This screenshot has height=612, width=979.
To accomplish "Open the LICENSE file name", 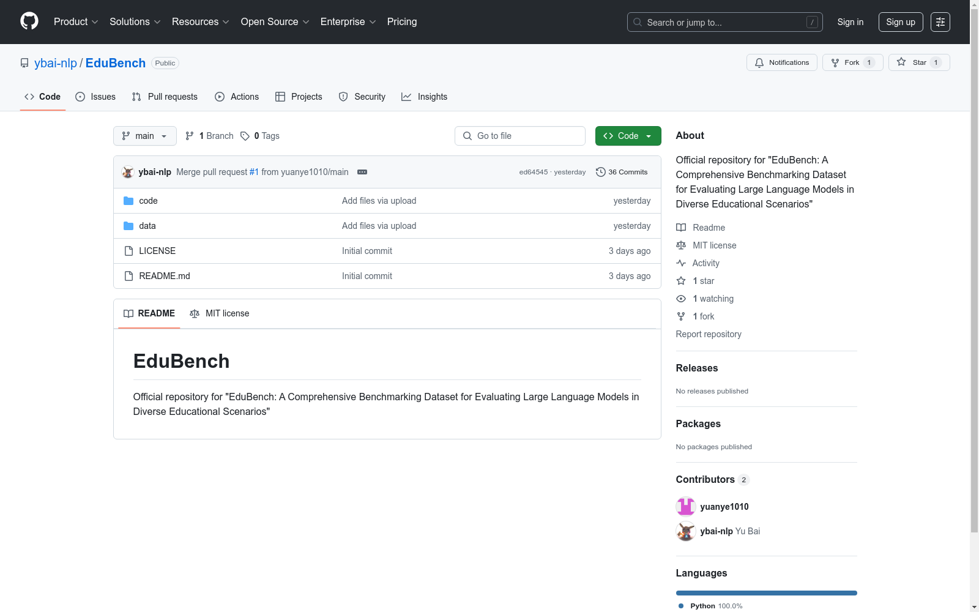I will point(157,251).
